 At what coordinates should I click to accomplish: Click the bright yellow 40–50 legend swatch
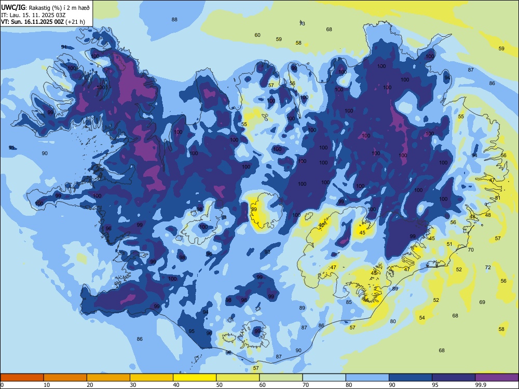point(195,378)
